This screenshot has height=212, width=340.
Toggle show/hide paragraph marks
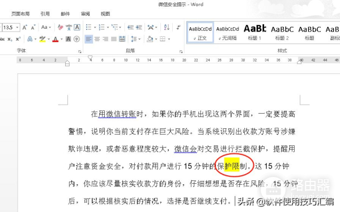click(178, 27)
